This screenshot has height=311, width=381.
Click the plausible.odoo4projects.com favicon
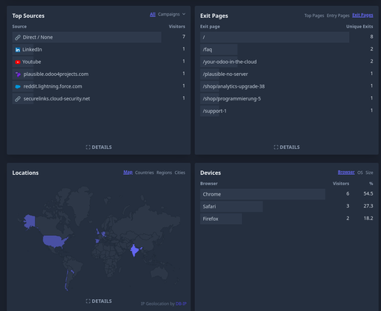pos(18,74)
